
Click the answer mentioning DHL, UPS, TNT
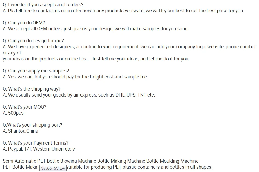point(79,95)
